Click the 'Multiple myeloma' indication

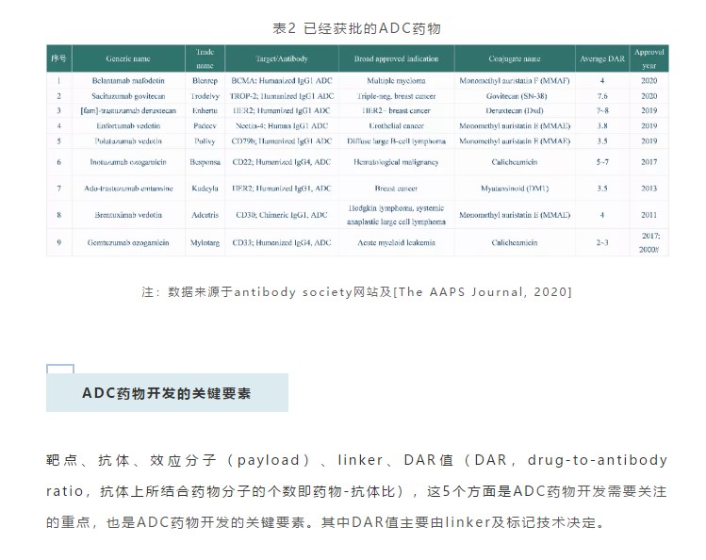[396, 80]
